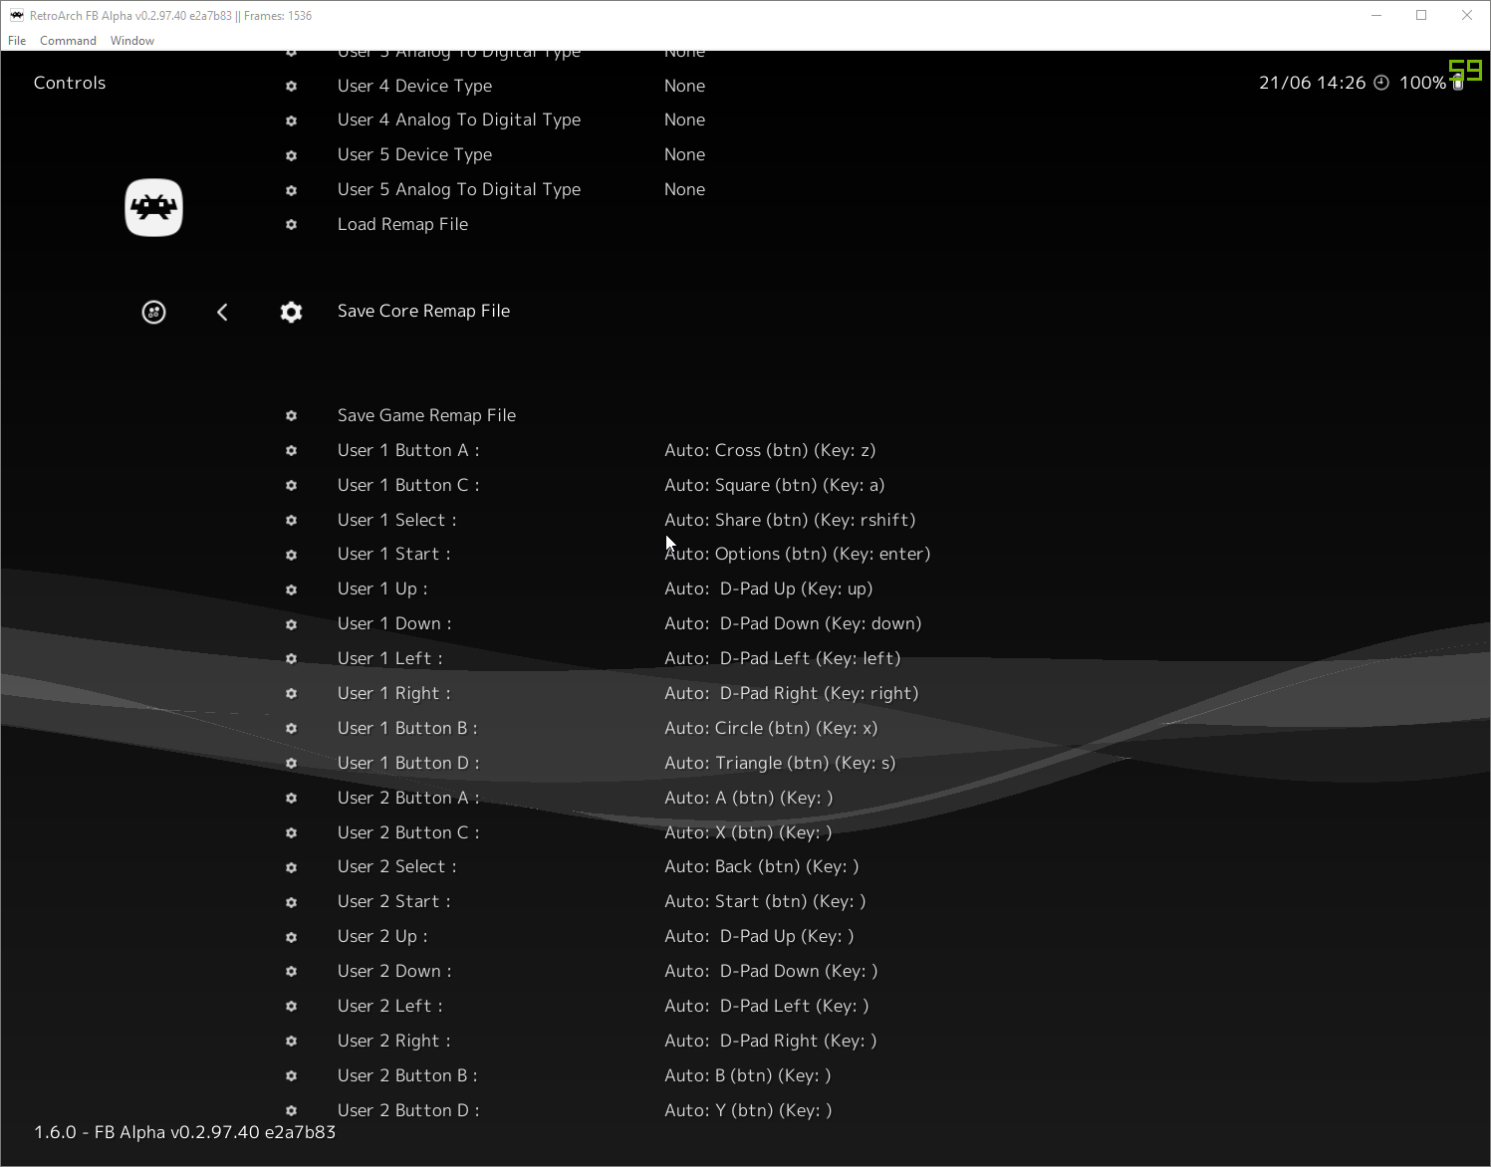
Task: Select mapping 'Auto: Cross (btn) (Key: z)'
Action: [770, 451]
